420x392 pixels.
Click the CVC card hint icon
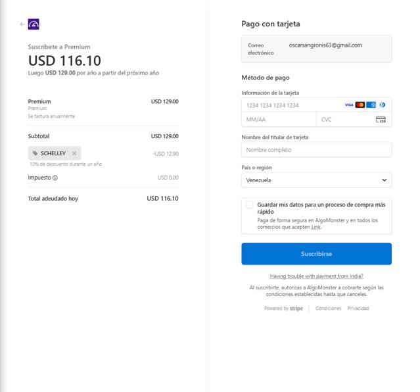pos(381,120)
